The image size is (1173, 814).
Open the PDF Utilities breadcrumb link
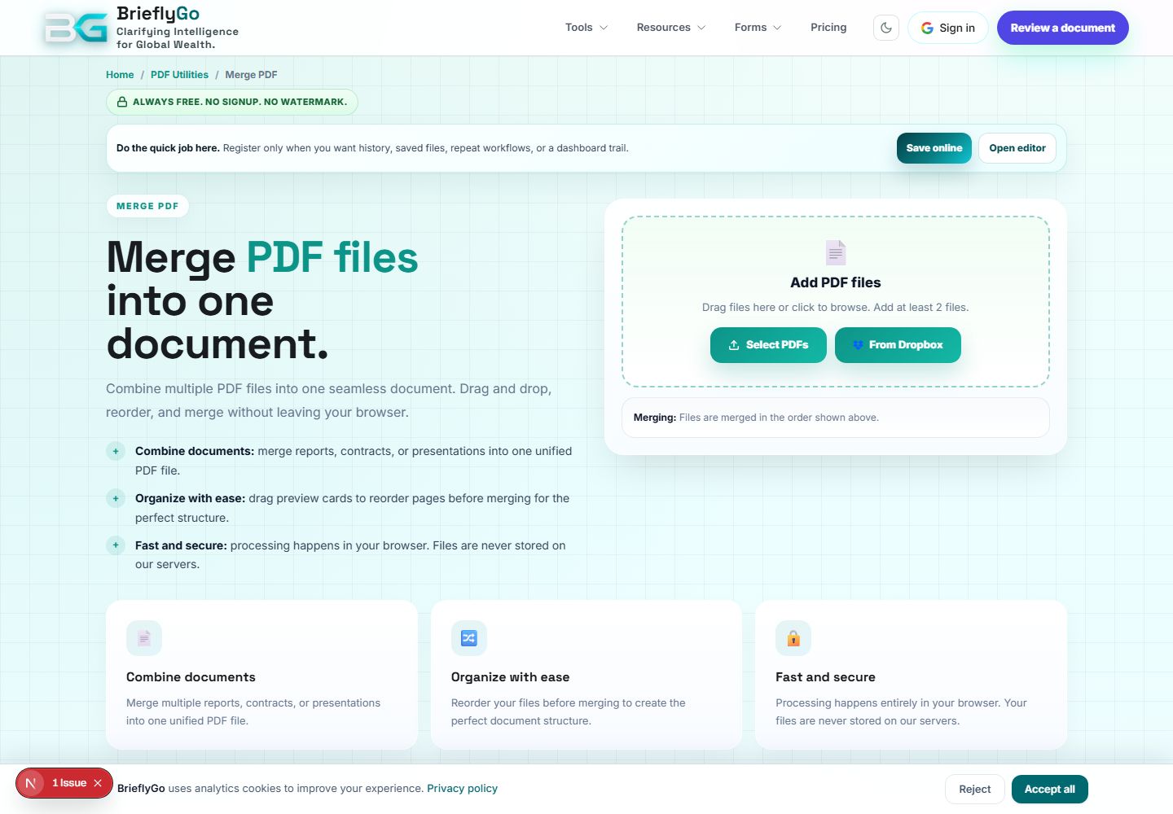pos(179,75)
